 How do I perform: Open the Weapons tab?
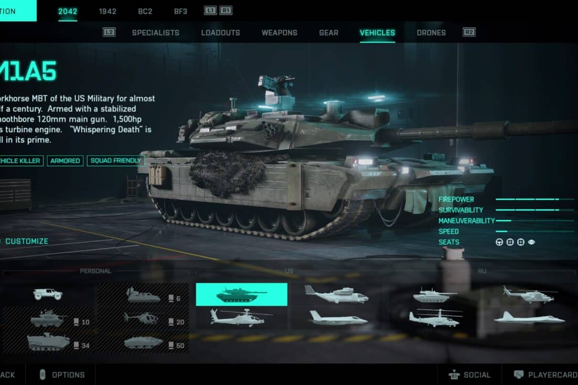(x=280, y=33)
